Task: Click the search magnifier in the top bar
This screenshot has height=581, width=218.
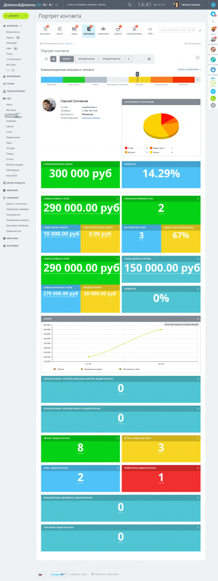Action: pyautogui.click(x=129, y=5)
